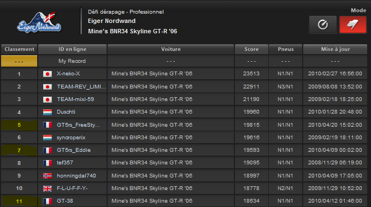This screenshot has height=207, width=371.
Task: Open player GT5rs_FreeSty... entry
Action: pyautogui.click(x=78, y=125)
